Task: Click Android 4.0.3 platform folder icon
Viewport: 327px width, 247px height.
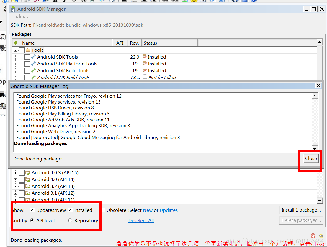Action: [x=28, y=173]
